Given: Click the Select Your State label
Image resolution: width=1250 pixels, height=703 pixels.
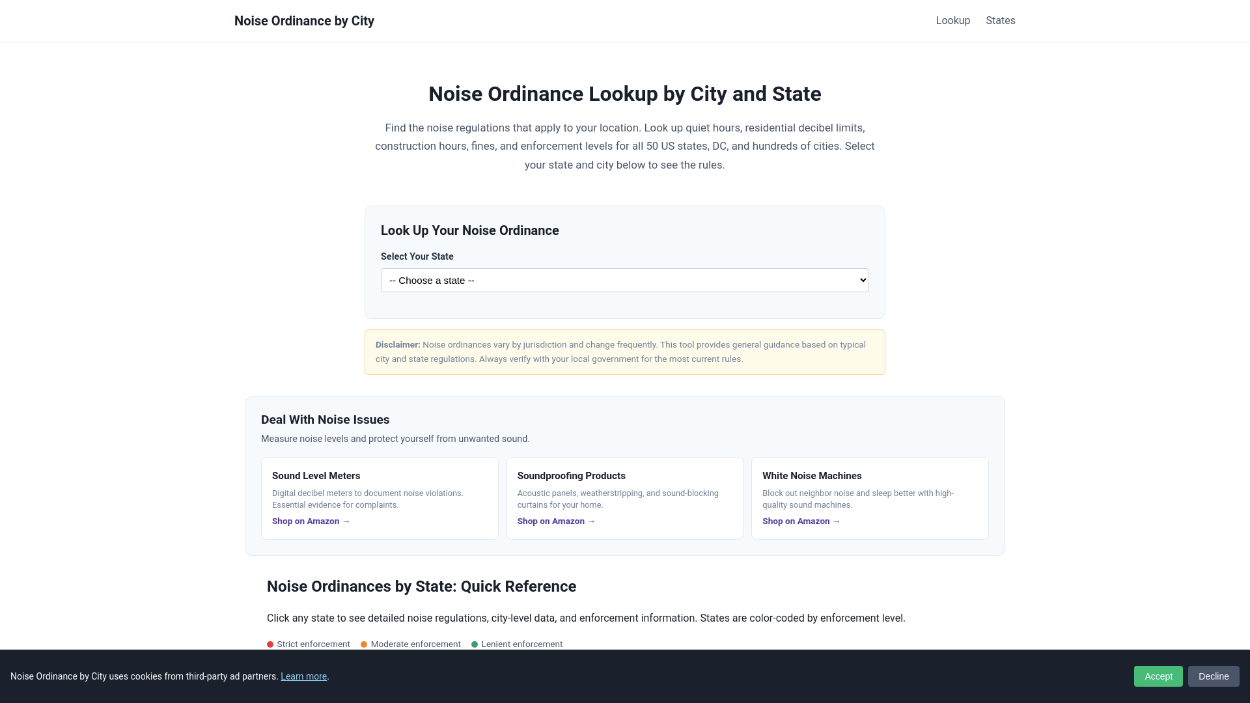Looking at the screenshot, I should pyautogui.click(x=417, y=256).
